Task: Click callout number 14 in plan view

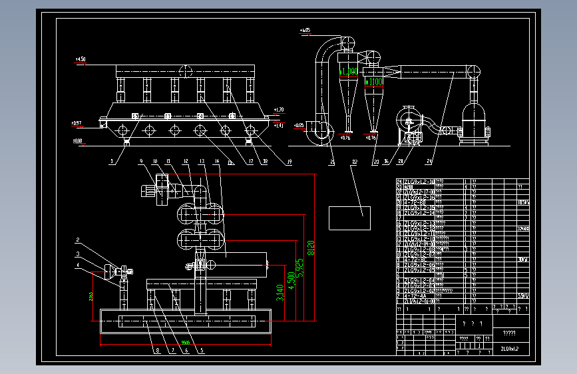Action: pyautogui.click(x=217, y=161)
